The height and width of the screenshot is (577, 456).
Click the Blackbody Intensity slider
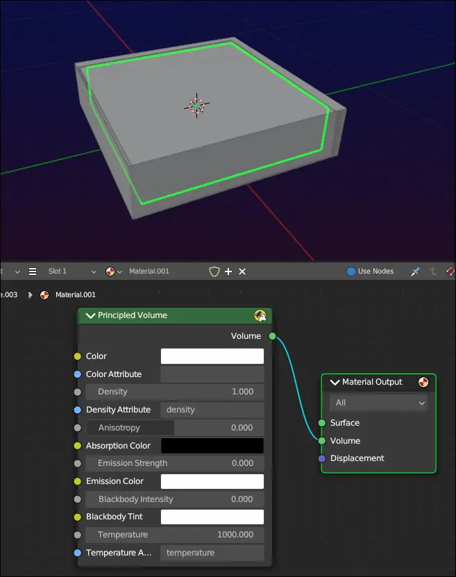[x=175, y=499]
